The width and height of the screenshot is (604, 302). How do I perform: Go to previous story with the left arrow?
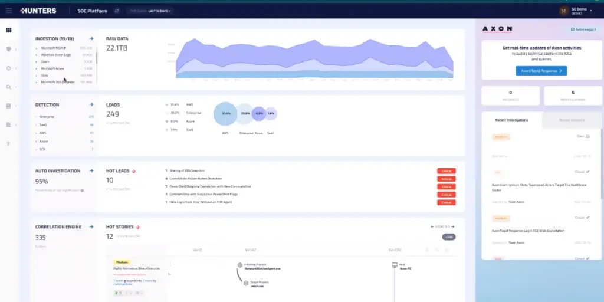click(432, 227)
